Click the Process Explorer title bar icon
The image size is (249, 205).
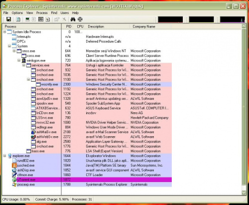(x=5, y=6)
